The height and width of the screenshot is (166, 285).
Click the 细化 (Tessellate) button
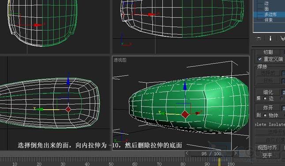click(268, 92)
